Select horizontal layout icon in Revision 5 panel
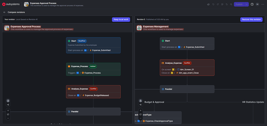267x126 pixels. click(140, 105)
